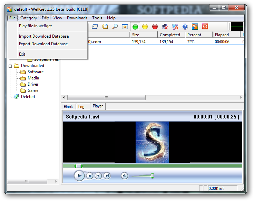Sort by the Percent column header
The height and width of the screenshot is (201, 254).
tap(199, 35)
